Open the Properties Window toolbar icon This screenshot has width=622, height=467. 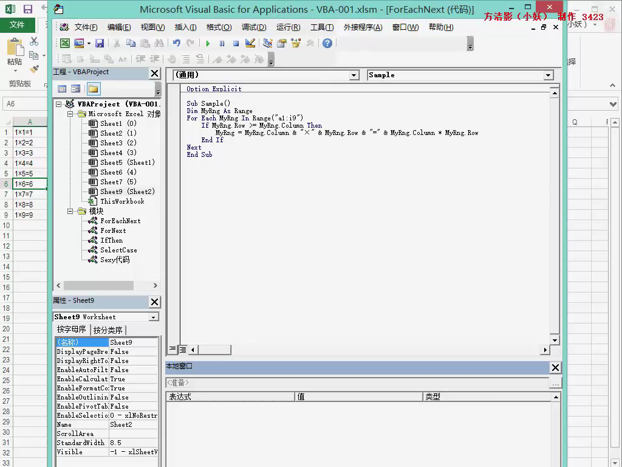(282, 43)
